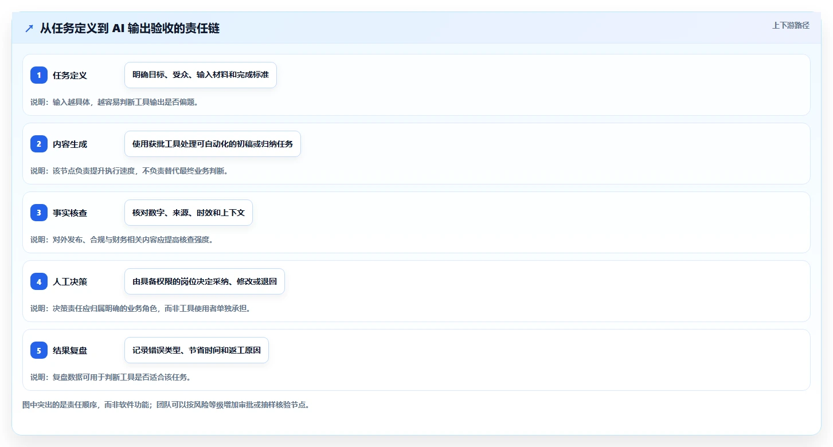Image resolution: width=833 pixels, height=447 pixels.
Task: Click the box 记录错误类型、节省时间和返工原因
Action: 197,350
